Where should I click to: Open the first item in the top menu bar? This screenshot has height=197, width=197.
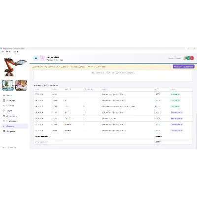[2, 52]
